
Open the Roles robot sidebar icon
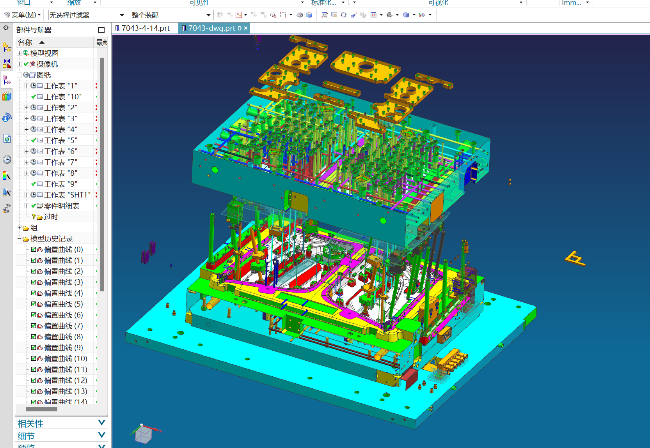pyautogui.click(x=7, y=208)
